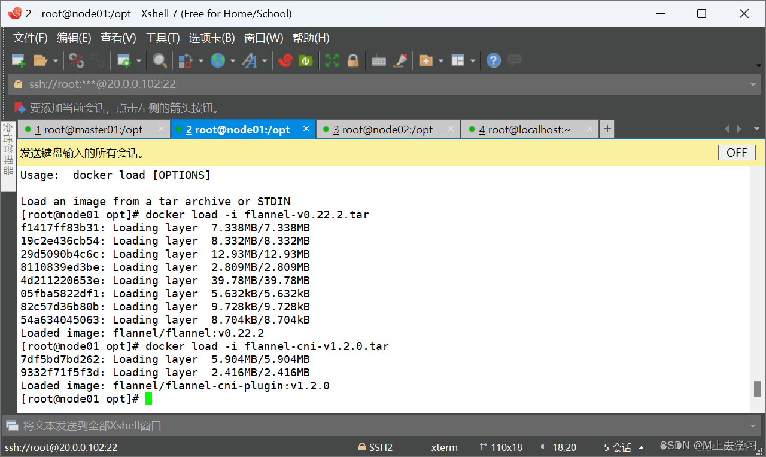The height and width of the screenshot is (457, 766).
Task: Click the send-text icon at bottom left
Action: click(x=12, y=426)
